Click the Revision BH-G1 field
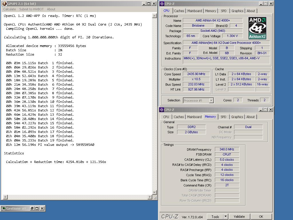293x220 pixels. [262, 53]
